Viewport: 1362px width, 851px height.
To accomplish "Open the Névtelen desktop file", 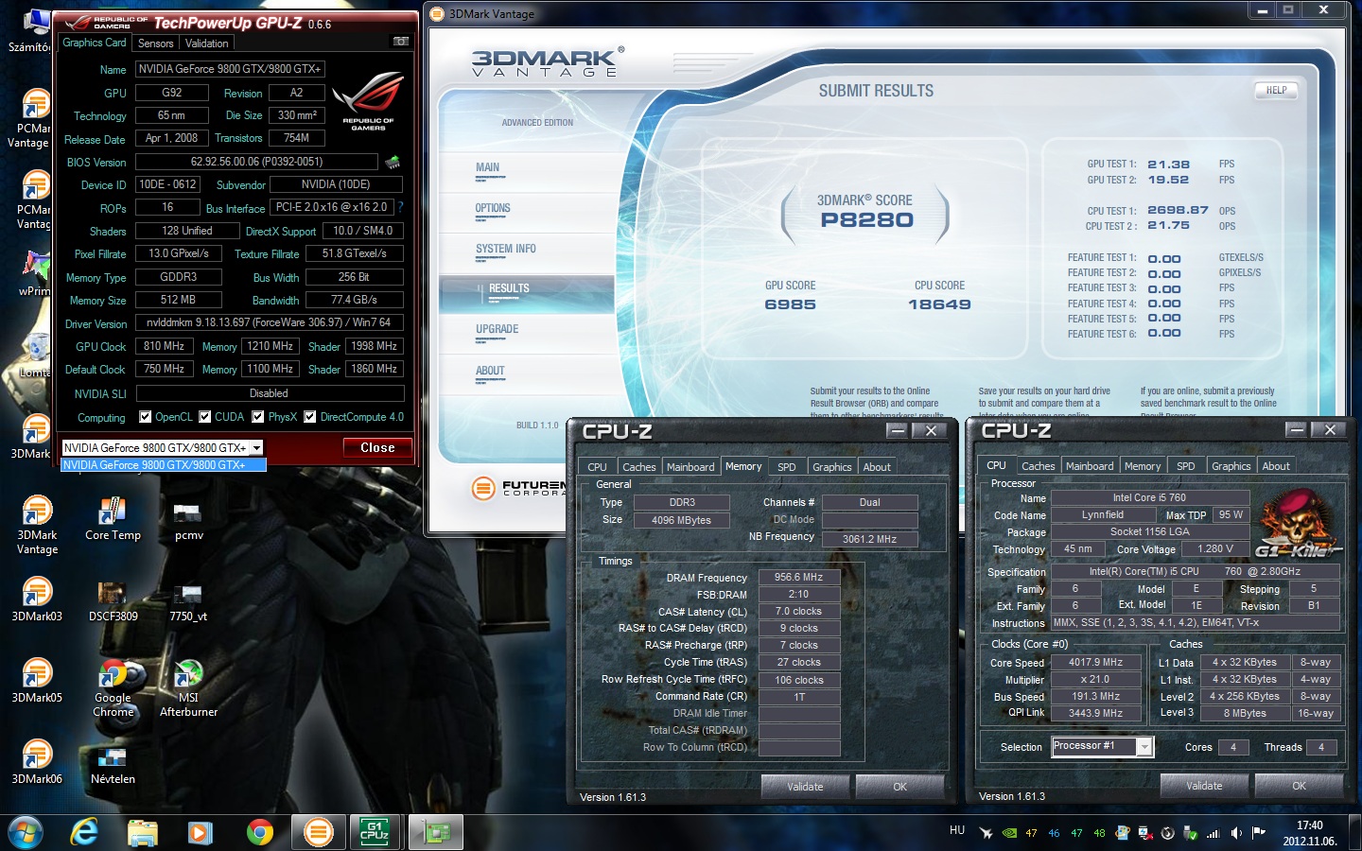I will [113, 762].
